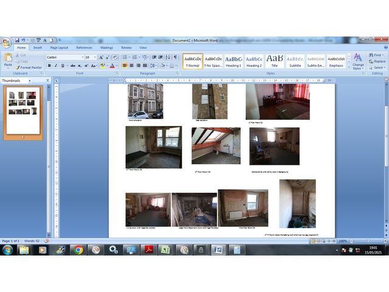The width and height of the screenshot is (389, 292).
Task: Toggle Strikethrough formatting
Action: coord(73,66)
